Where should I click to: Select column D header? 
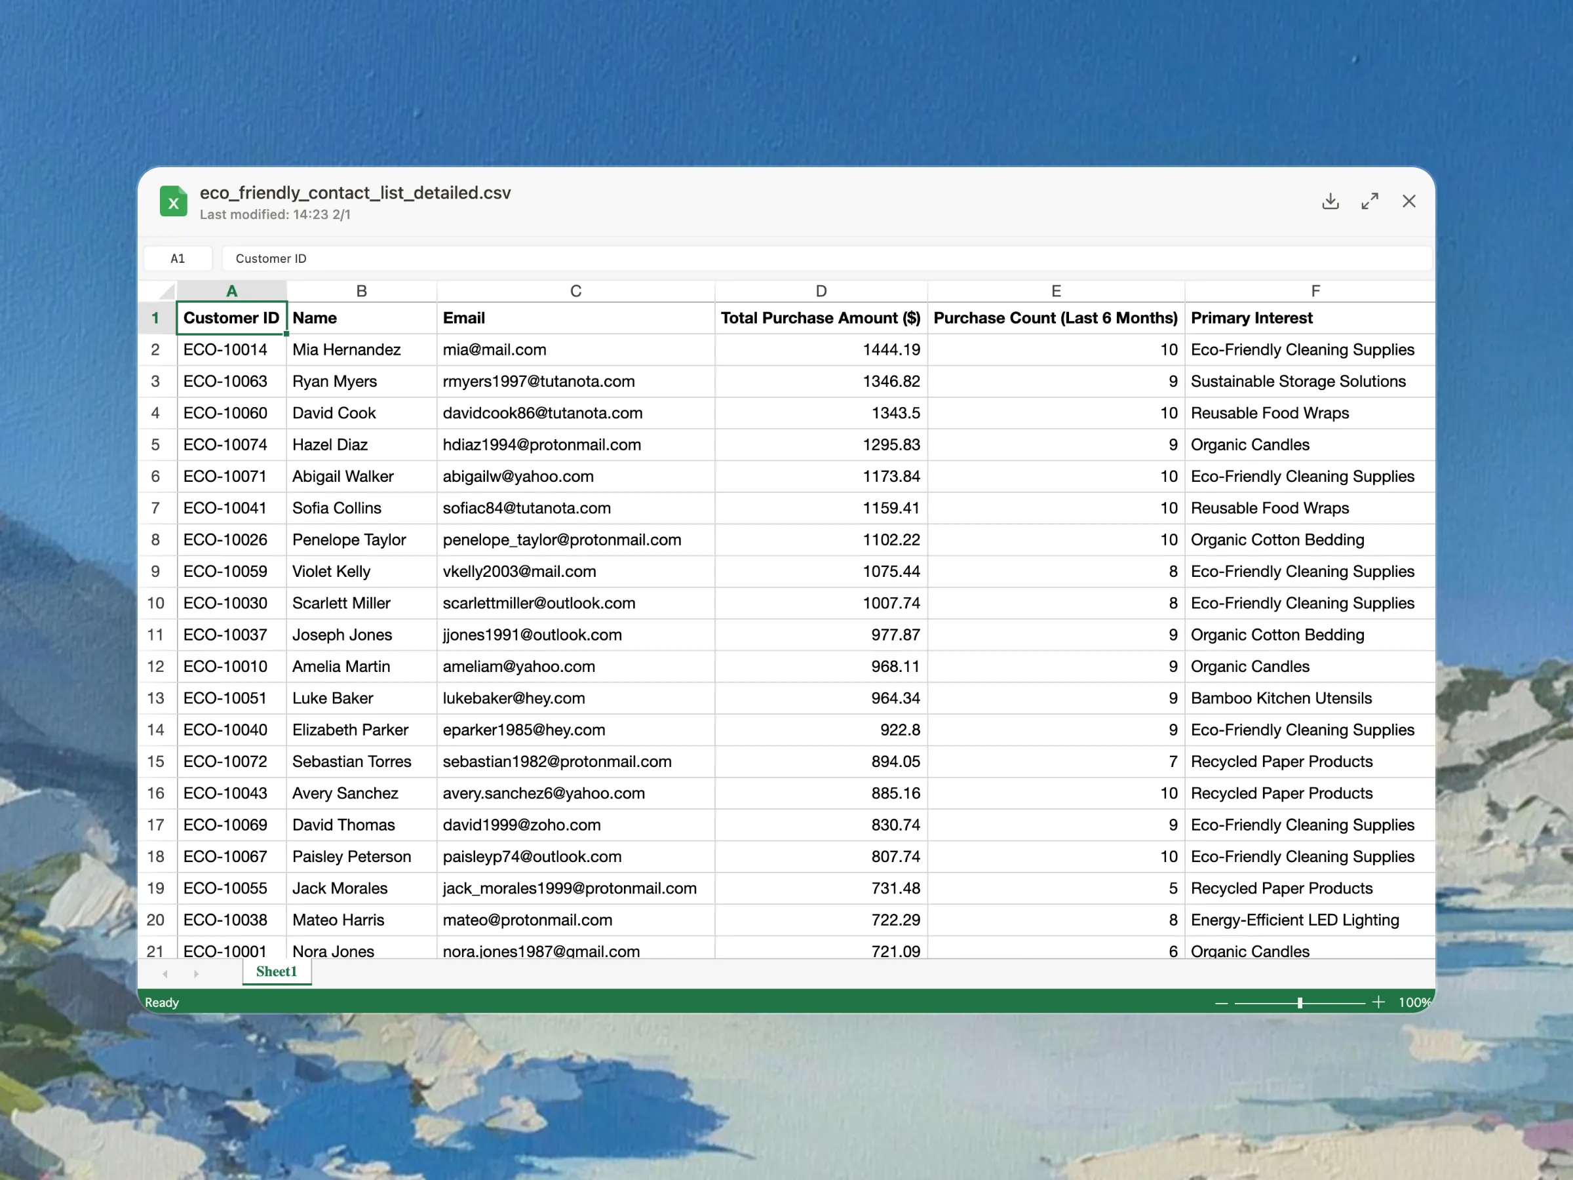(x=821, y=291)
